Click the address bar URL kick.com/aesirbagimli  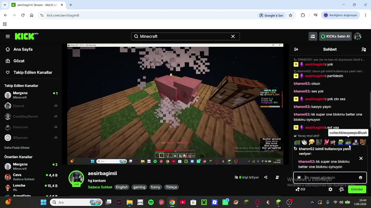(x=63, y=15)
